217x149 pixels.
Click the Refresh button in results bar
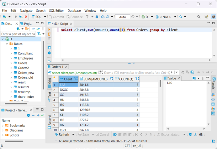[x=61, y=134]
